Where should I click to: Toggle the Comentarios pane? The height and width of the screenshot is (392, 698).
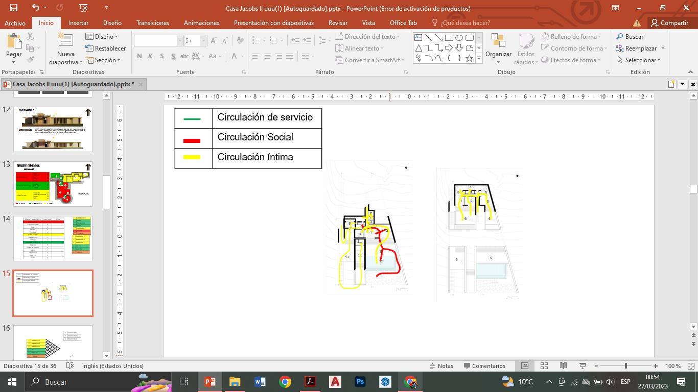click(484, 366)
